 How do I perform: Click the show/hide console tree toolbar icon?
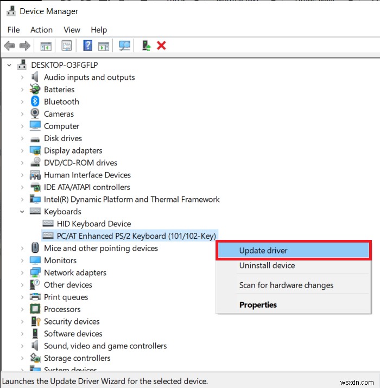pyautogui.click(x=46, y=46)
